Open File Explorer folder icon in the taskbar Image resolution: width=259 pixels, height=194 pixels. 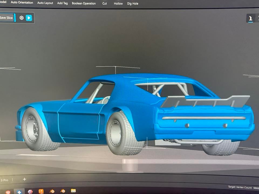(73, 191)
